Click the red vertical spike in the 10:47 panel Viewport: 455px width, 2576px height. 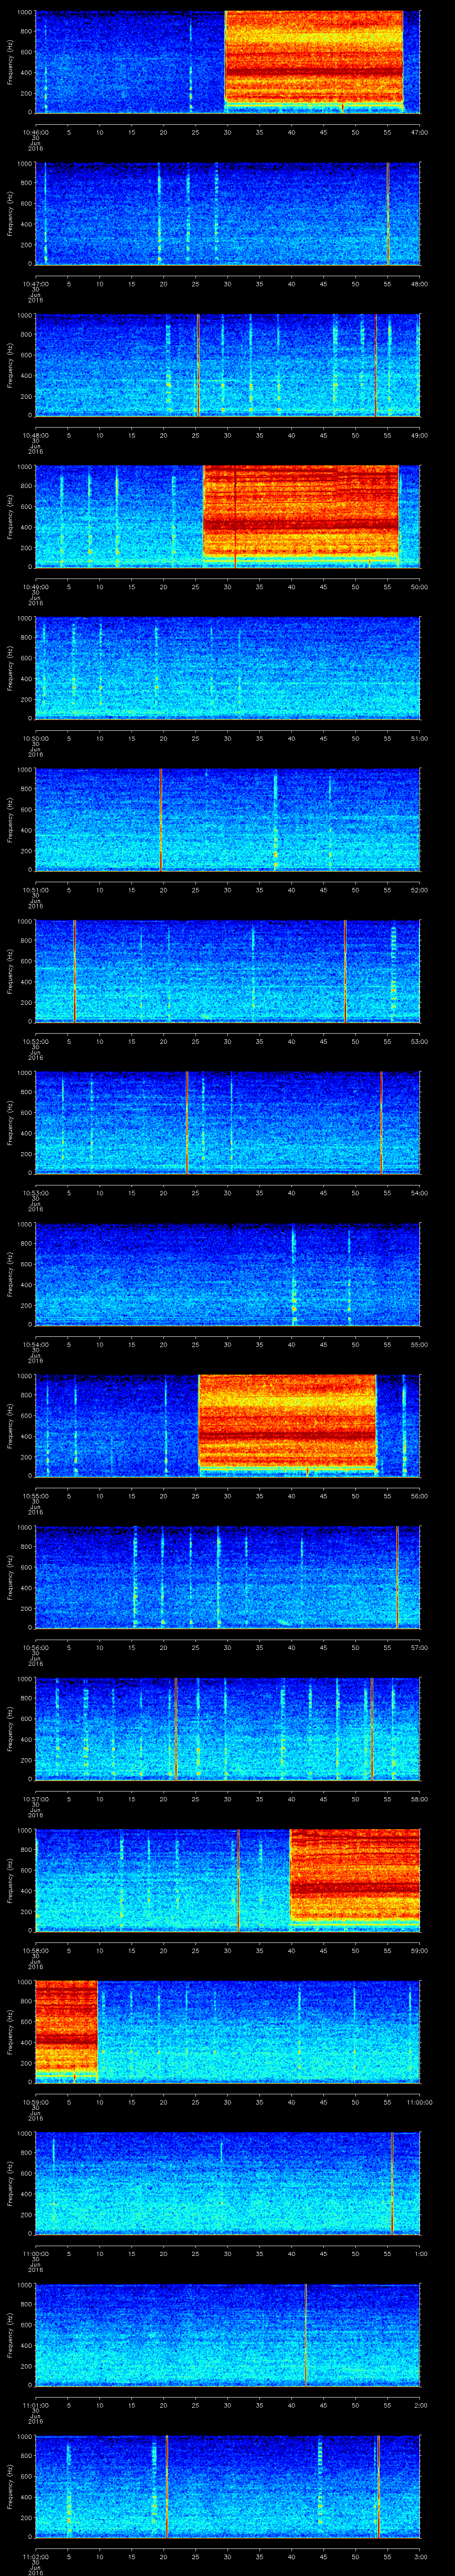[x=388, y=213]
